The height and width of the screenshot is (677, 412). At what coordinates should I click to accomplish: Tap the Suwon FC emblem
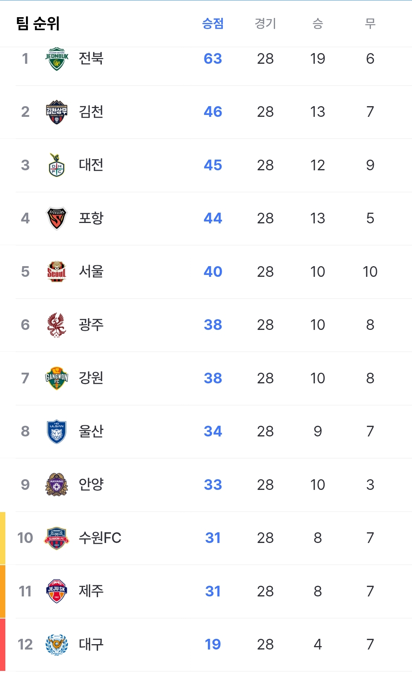pos(56,538)
